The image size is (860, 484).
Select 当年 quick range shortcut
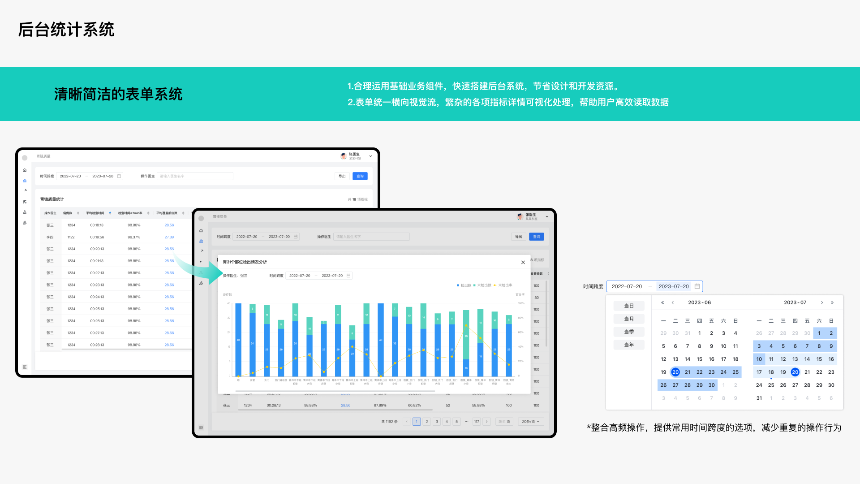tap(629, 345)
